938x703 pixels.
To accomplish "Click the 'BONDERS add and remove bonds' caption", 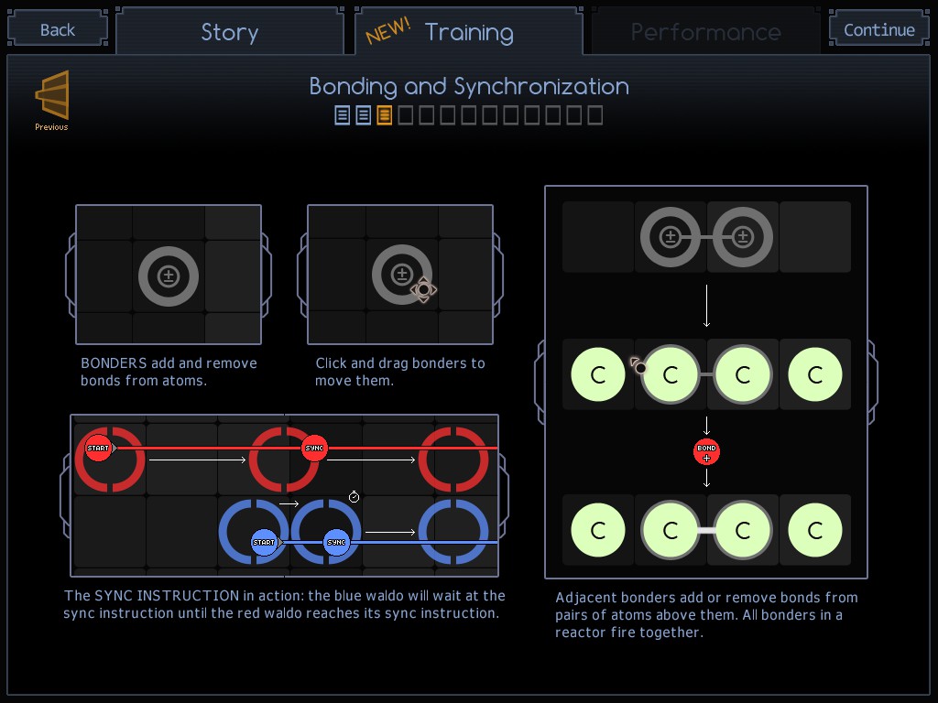I will (169, 372).
